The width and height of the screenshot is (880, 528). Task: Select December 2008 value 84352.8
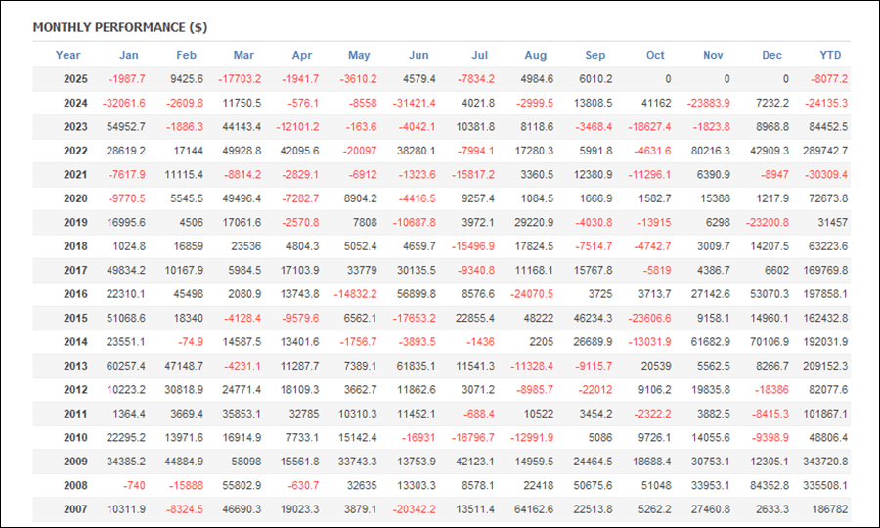(766, 485)
